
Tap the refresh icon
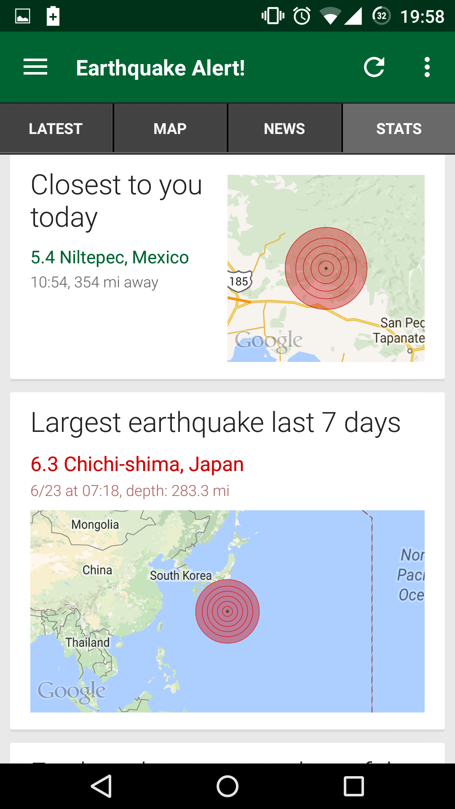[374, 67]
